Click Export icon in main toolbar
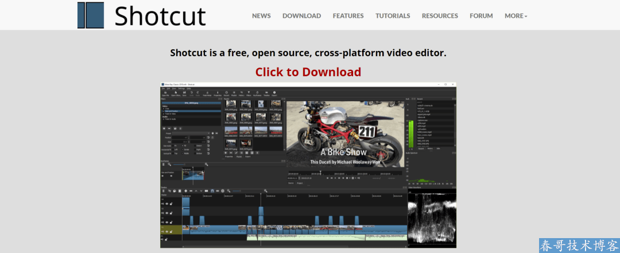Viewport: 620px width, 253px height. (x=274, y=92)
